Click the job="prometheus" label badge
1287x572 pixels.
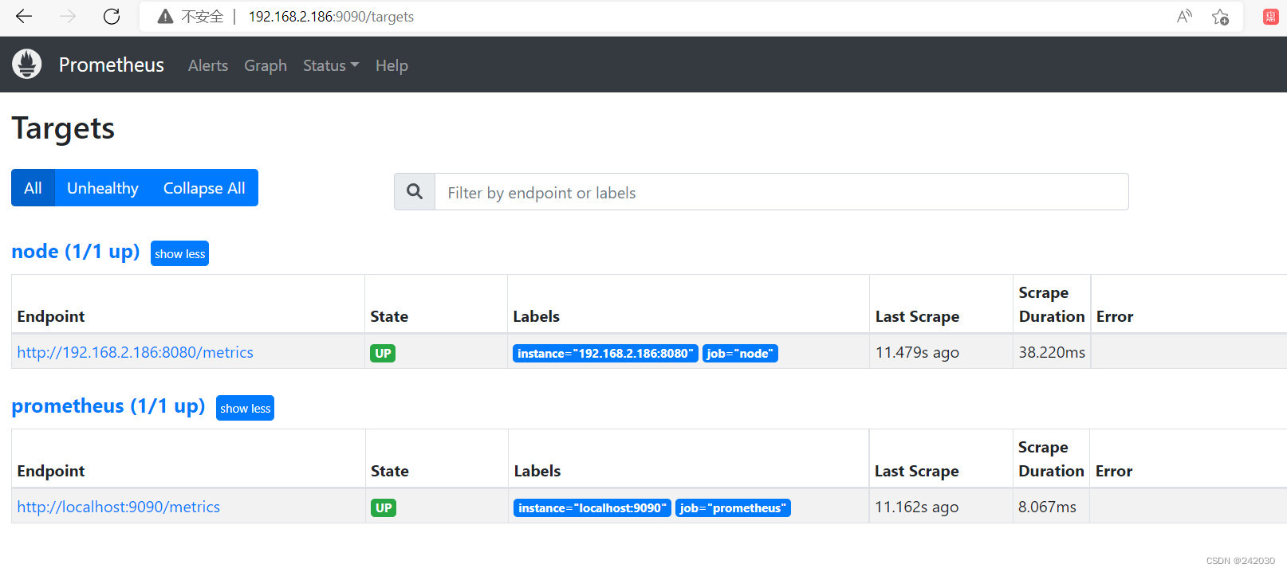(x=733, y=507)
